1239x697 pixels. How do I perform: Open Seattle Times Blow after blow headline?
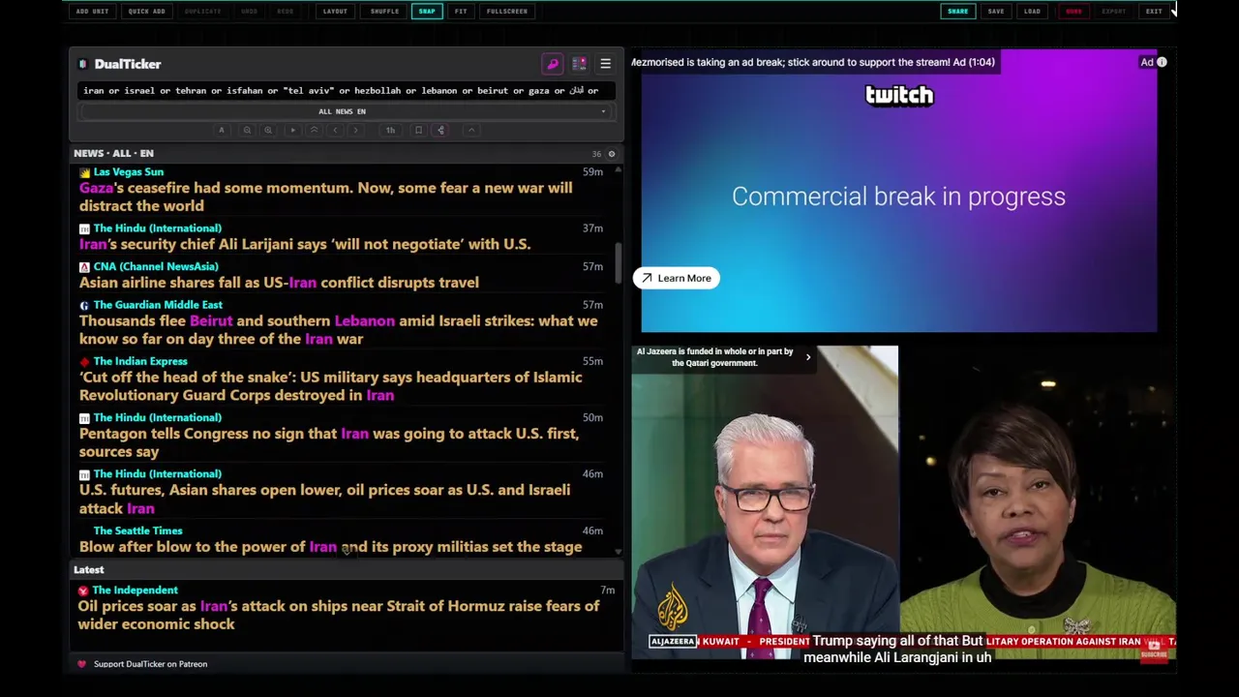click(330, 547)
